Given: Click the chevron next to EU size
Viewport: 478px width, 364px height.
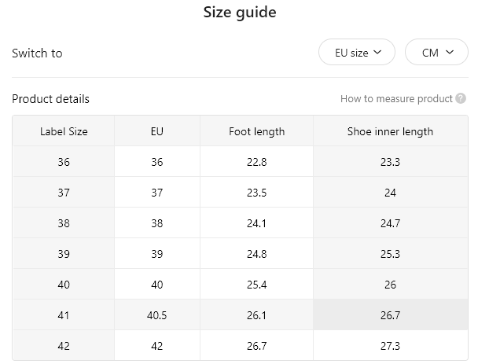Looking at the screenshot, I should coord(377,52).
